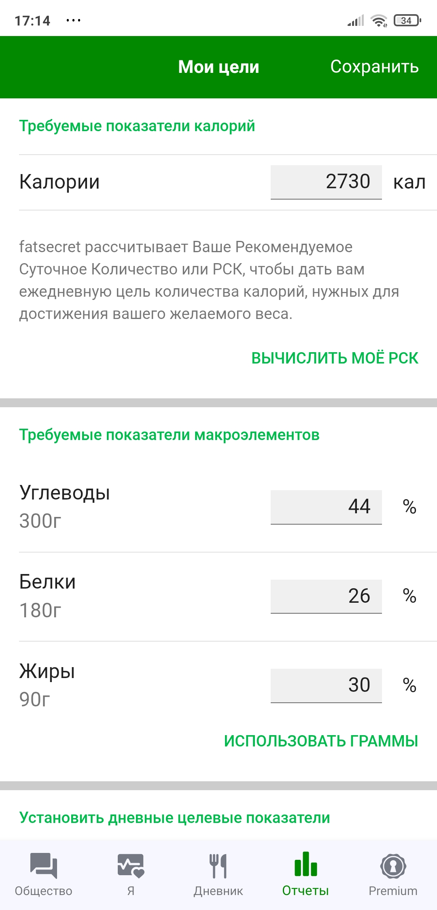Open Дневник fork and knife icon
This screenshot has width=437, height=910.
pos(218,865)
